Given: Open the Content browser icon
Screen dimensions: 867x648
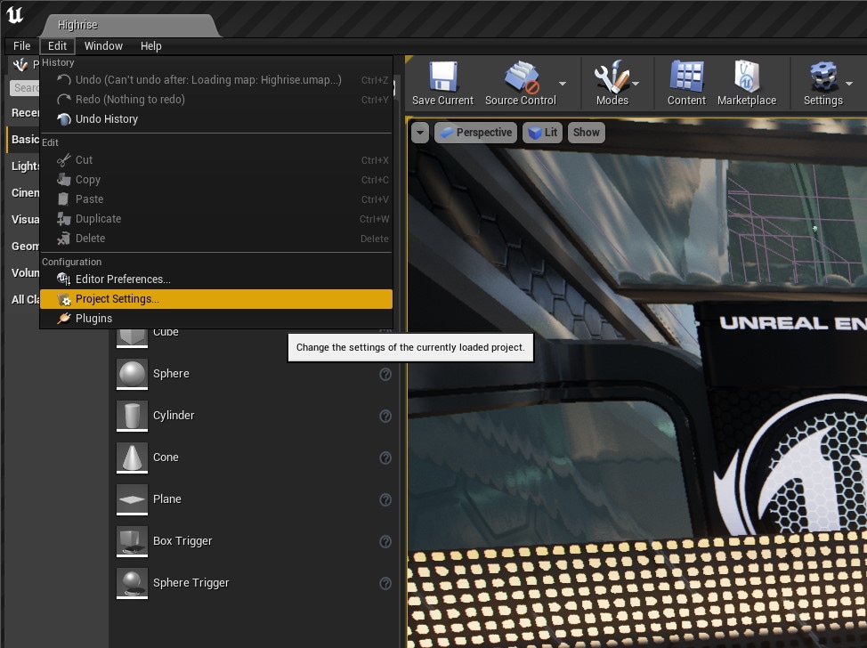Looking at the screenshot, I should click(686, 78).
